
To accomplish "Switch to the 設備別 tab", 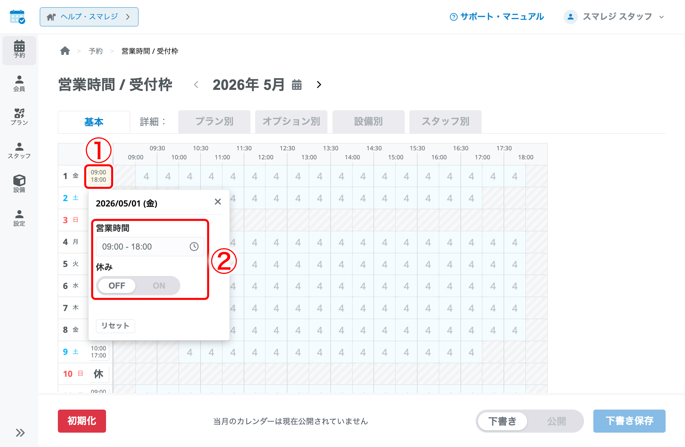I will (369, 122).
